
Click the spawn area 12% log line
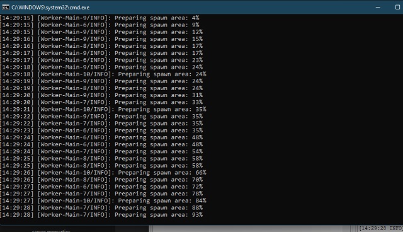click(101, 32)
